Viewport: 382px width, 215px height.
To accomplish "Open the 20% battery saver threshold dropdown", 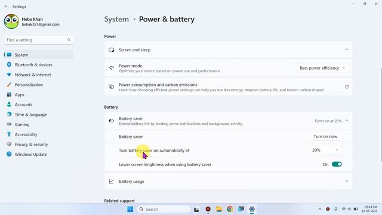I will click(x=325, y=150).
